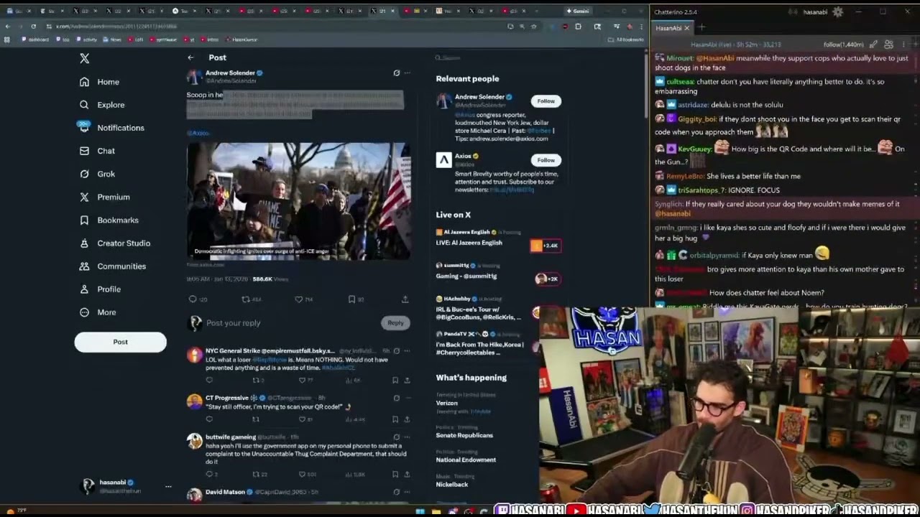The image size is (920, 517).
Task: Like the NYC General Strike reply
Action: point(302,380)
